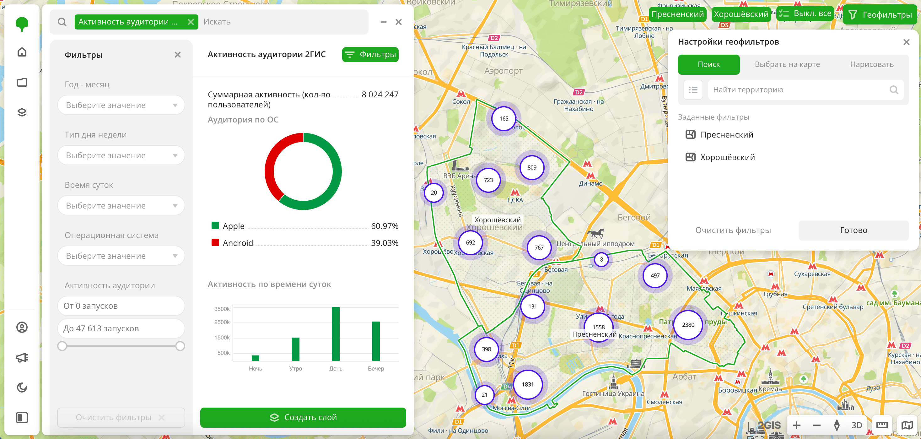Click the Создать слой button
This screenshot has height=439, width=921.
pos(303,417)
